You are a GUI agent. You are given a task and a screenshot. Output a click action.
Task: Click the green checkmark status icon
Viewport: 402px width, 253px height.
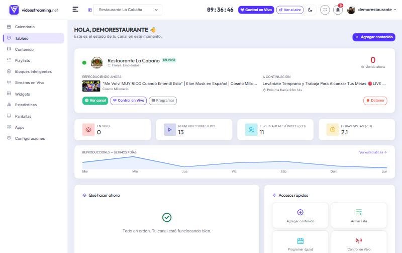[x=167, y=217]
